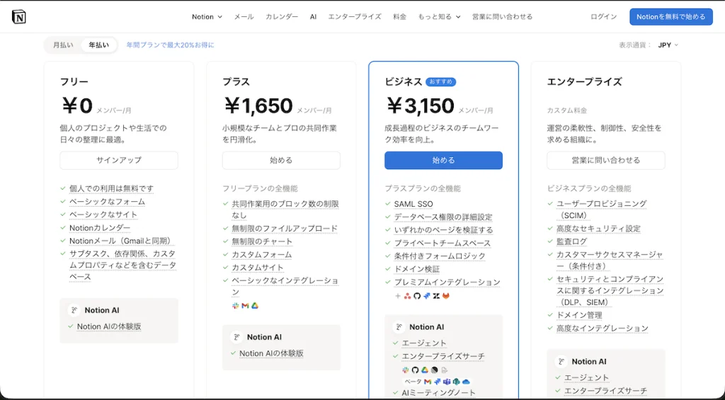The width and height of the screenshot is (725, 400).
Task: Click the SharePoint icon in the ベータ row
Action: [x=457, y=382]
